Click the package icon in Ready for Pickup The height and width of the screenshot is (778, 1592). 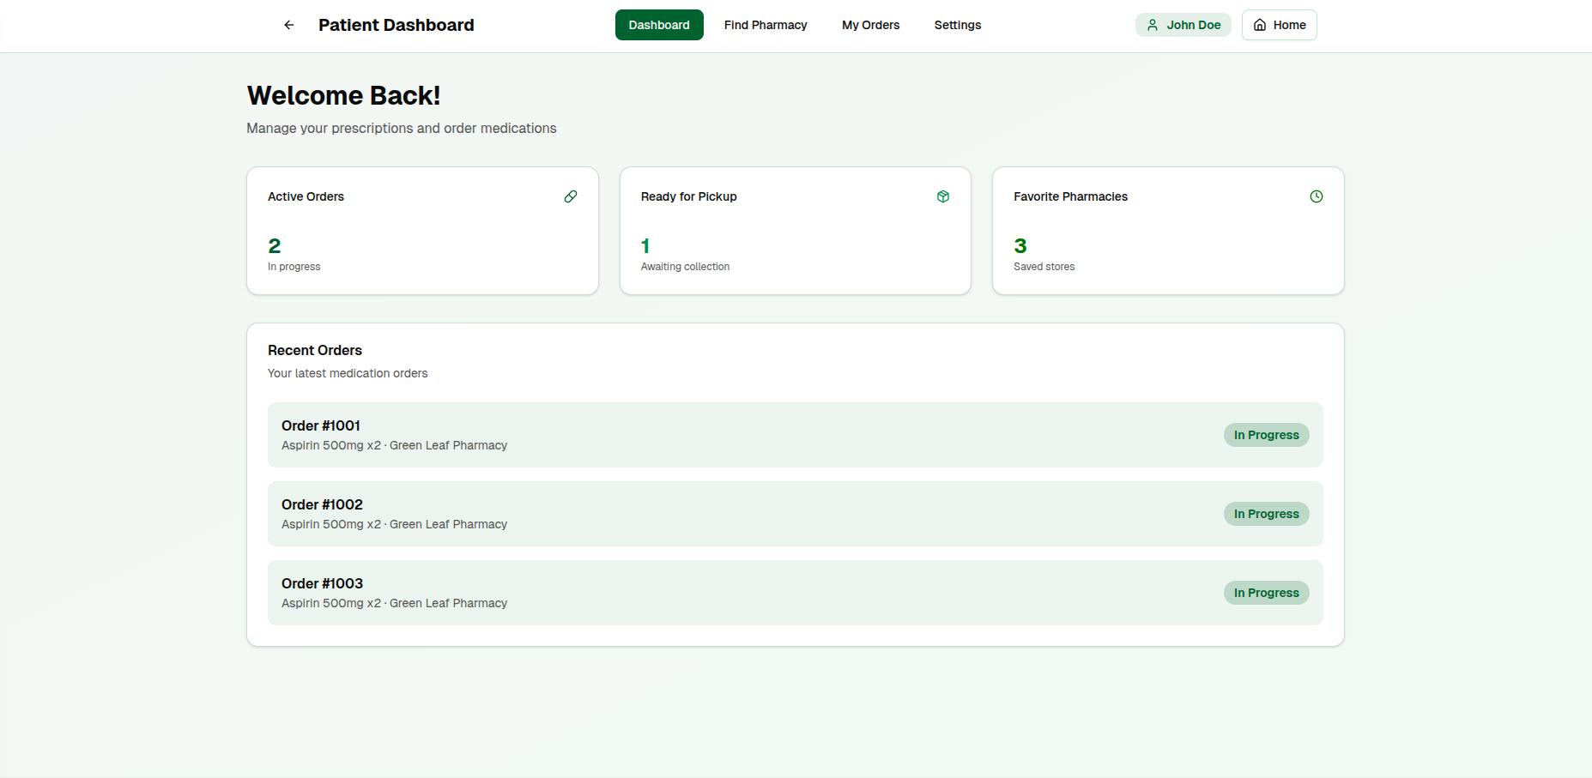[x=943, y=196]
